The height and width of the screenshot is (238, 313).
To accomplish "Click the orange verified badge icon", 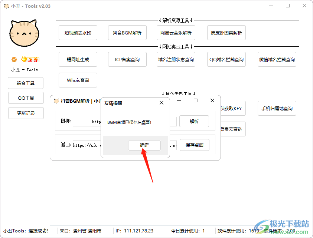I will click(x=14, y=59).
